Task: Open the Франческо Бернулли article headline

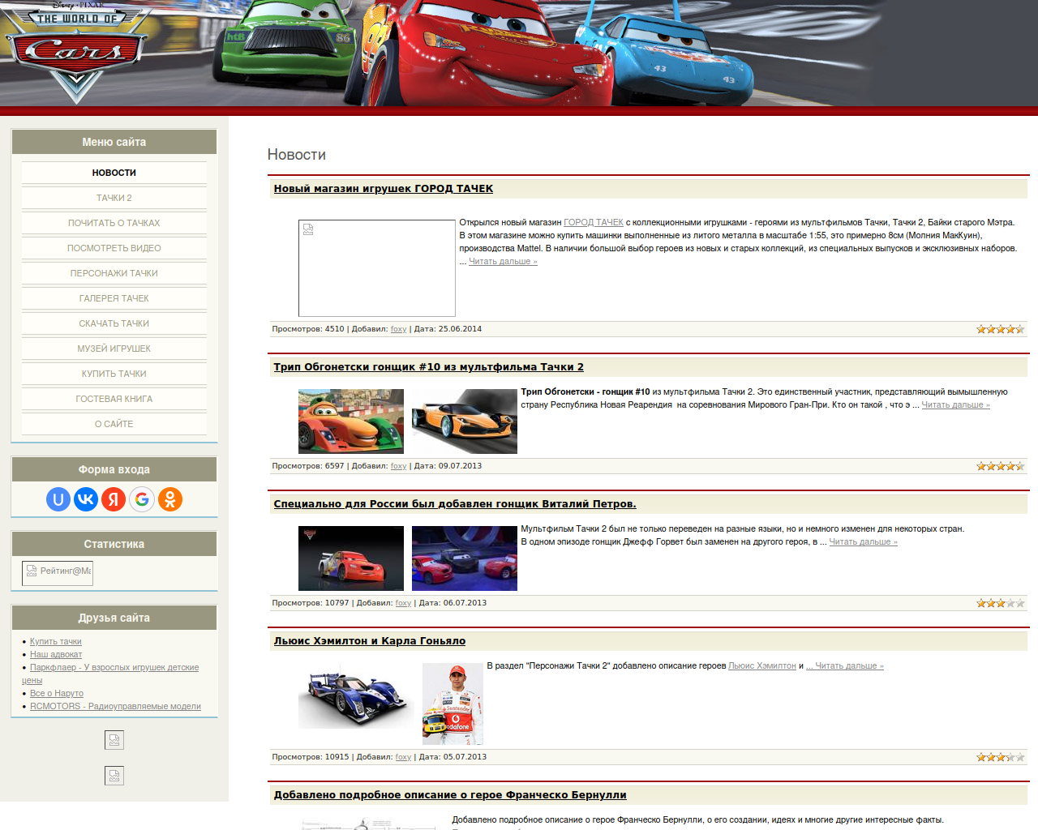Action: click(450, 795)
